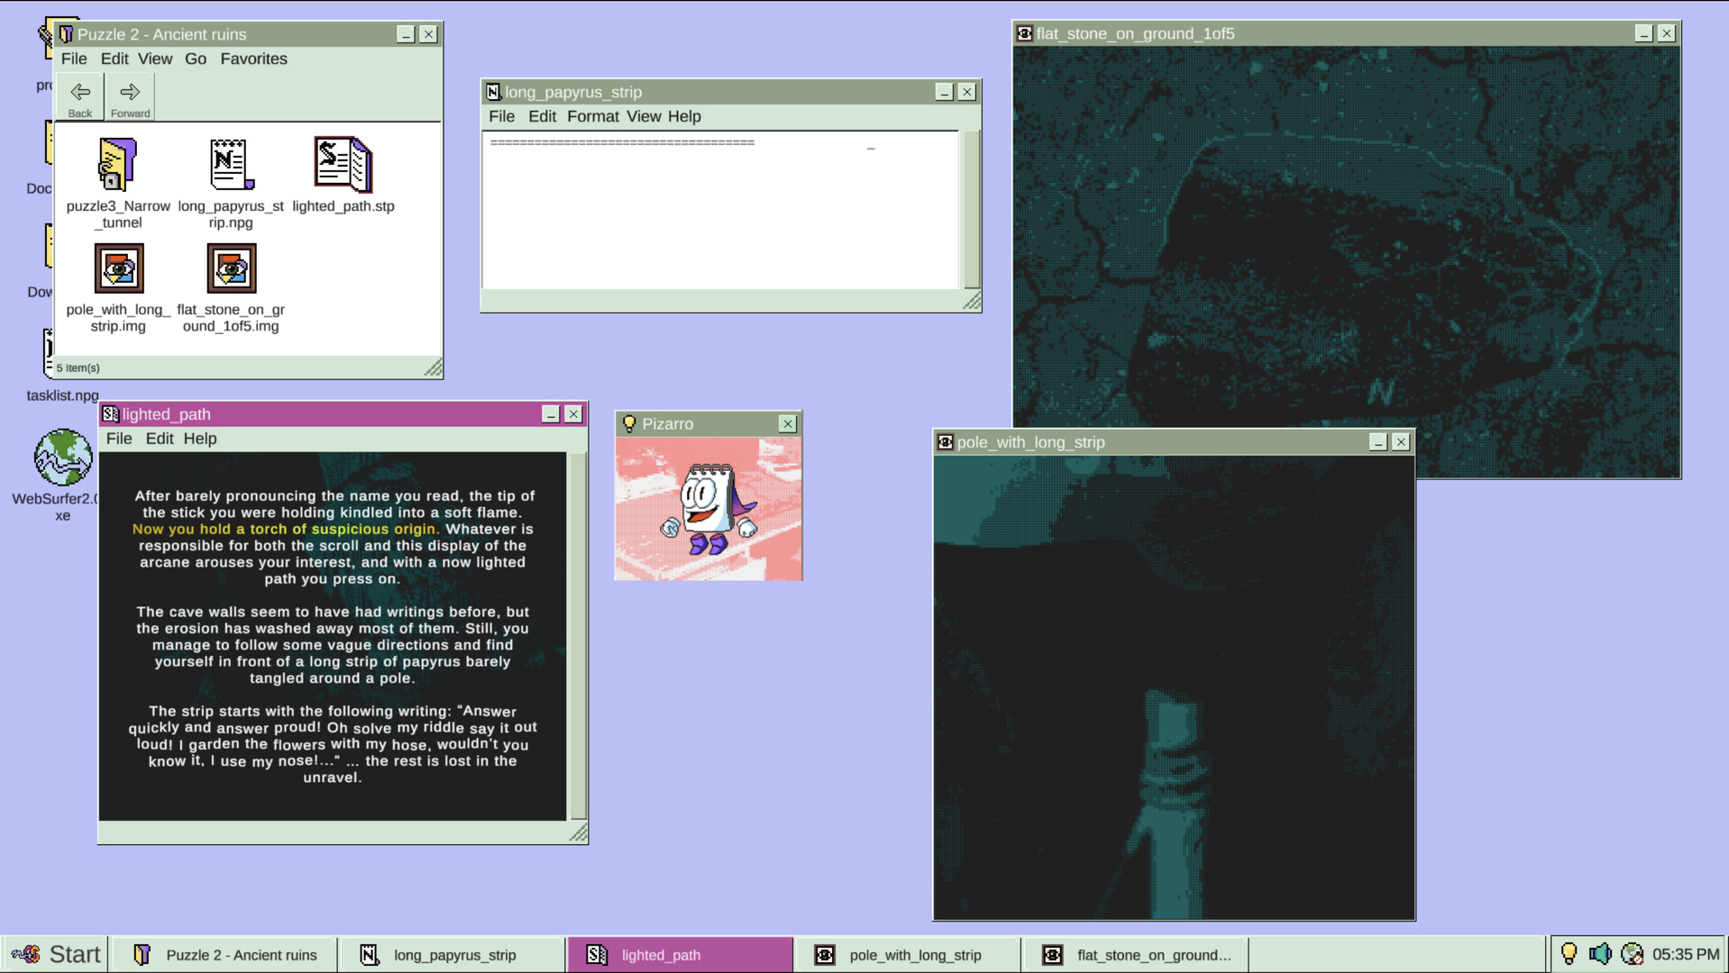
Task: Click the Forward navigation button
Action: coord(129,95)
